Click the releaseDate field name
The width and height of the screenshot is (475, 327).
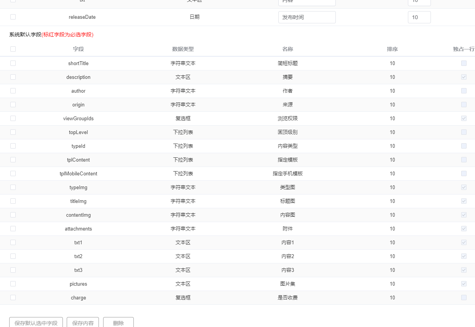click(x=82, y=17)
